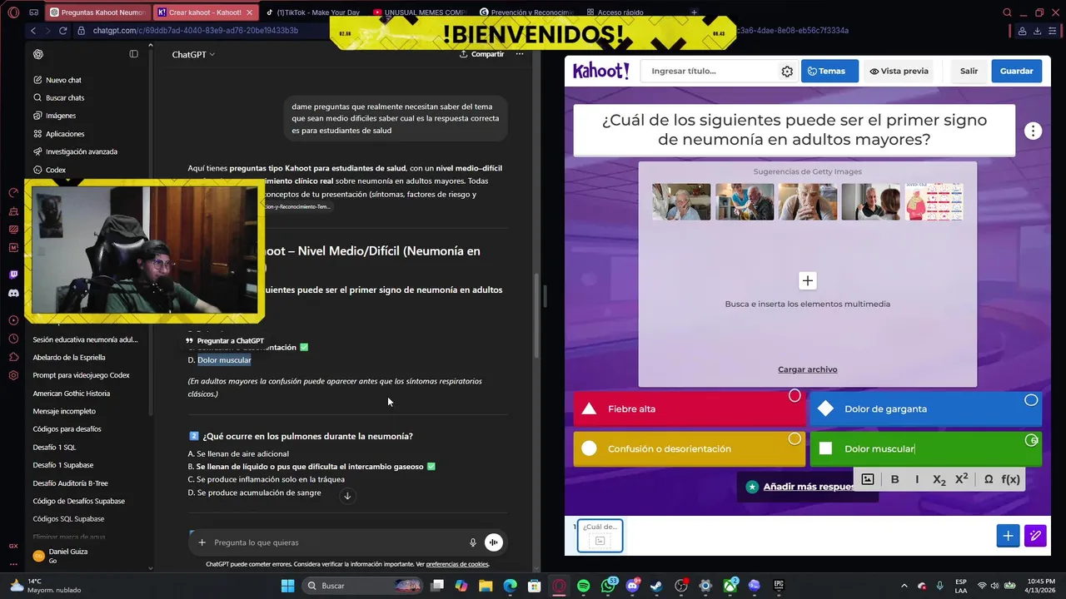Open chat 'Prompt para videojuego Codex'
The width and height of the screenshot is (1066, 599).
tap(82, 375)
